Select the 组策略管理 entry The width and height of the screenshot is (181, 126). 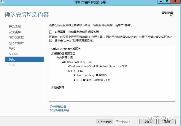pos(58,88)
